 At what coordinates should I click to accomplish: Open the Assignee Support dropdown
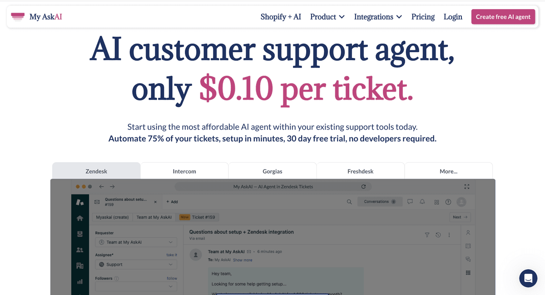pos(136,264)
